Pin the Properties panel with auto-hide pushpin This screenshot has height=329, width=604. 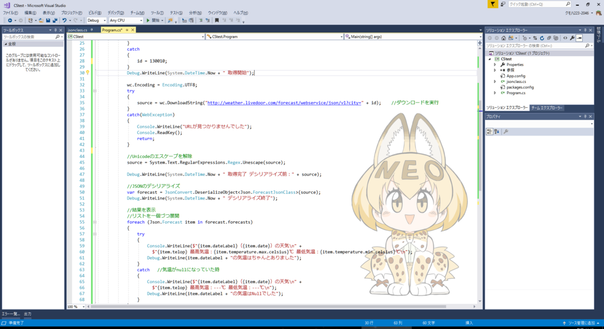pos(585,117)
